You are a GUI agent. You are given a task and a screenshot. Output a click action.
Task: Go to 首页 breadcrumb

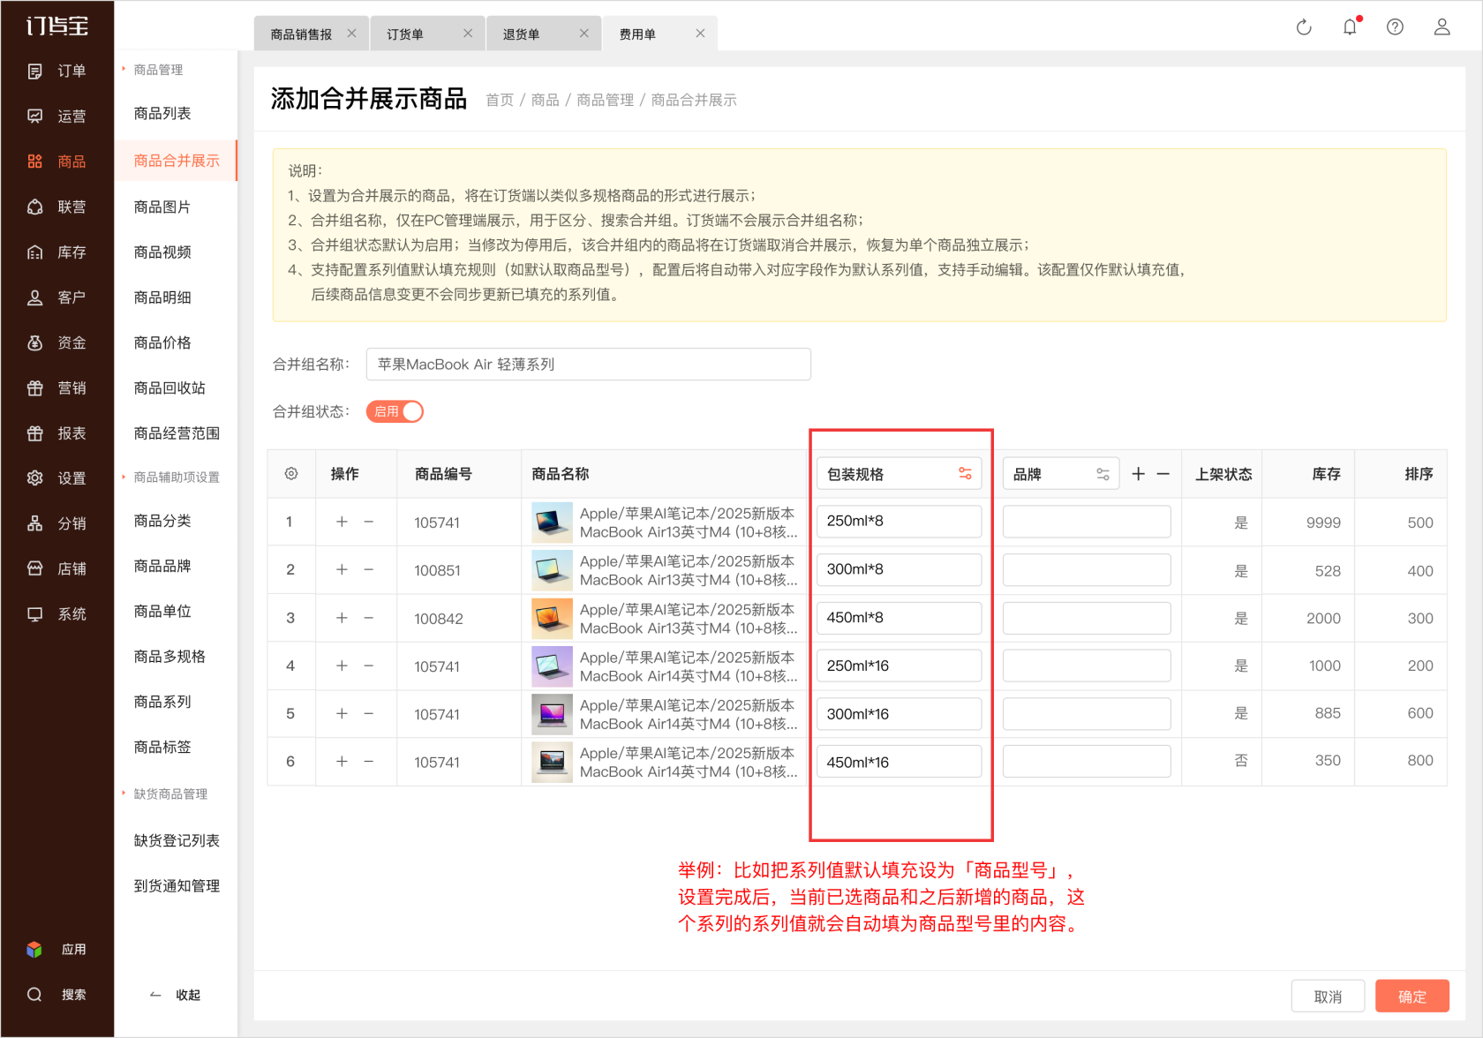[x=500, y=100]
